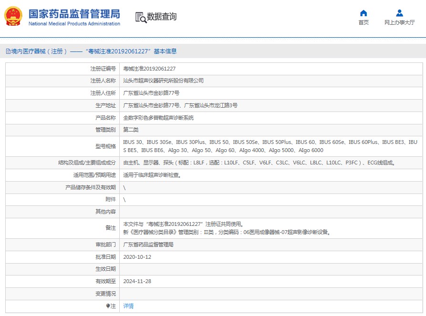The image size is (426, 316).
Task: Select product name 全数字彩色多普勒超声诊断系统
Action: (x=158, y=118)
